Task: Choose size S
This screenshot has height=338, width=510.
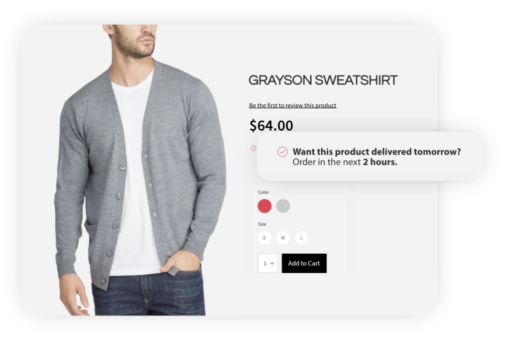Action: coord(264,238)
